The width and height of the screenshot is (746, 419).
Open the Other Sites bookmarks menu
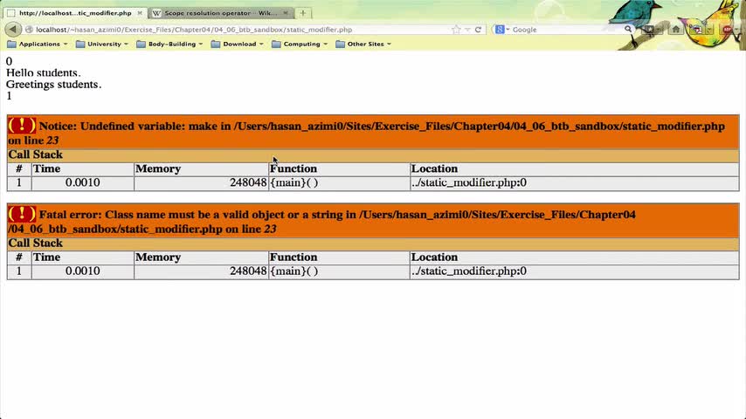tap(363, 44)
